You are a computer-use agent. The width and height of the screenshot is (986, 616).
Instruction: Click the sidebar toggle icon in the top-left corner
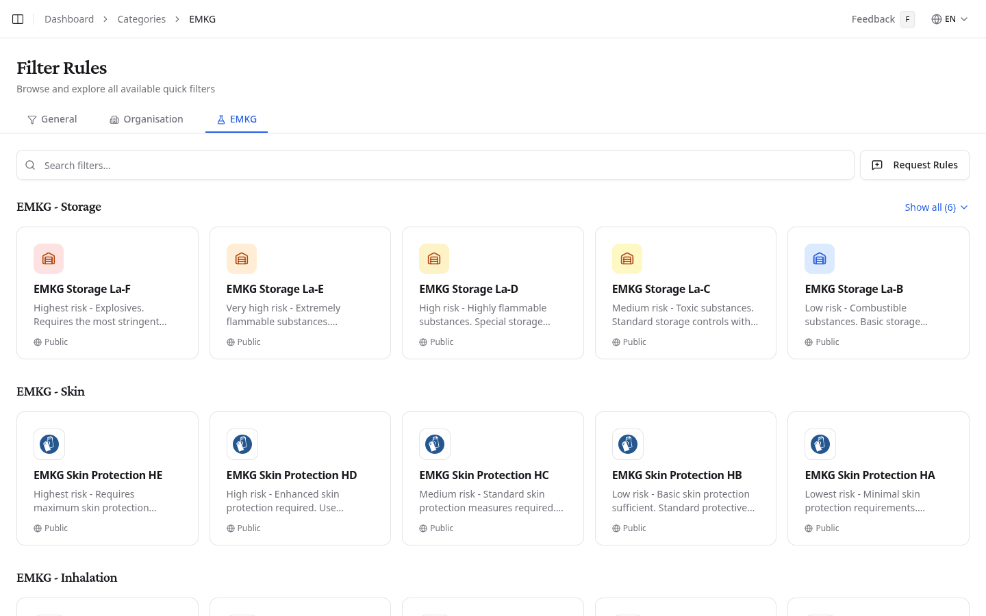(18, 18)
